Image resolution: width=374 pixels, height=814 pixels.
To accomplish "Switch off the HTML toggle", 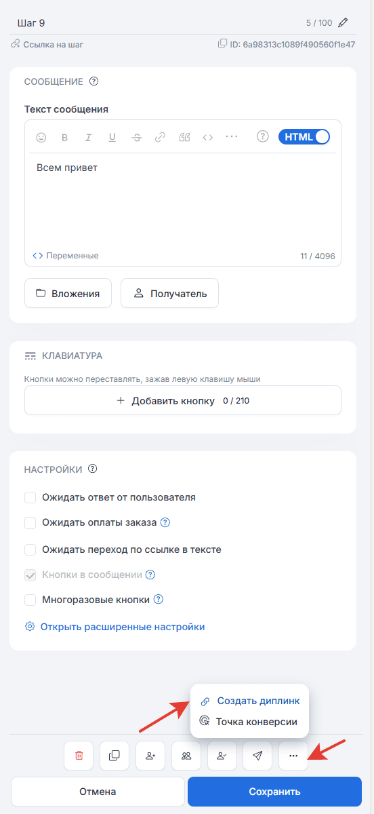I will 304,136.
